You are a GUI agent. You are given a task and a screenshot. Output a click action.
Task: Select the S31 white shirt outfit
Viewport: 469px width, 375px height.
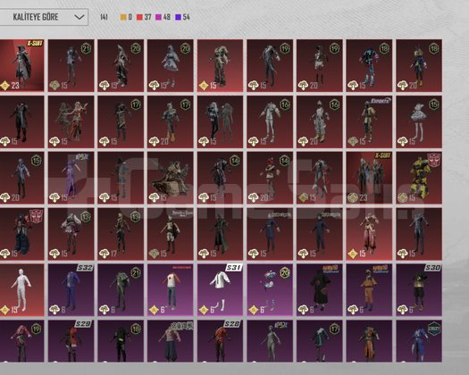pos(220,290)
